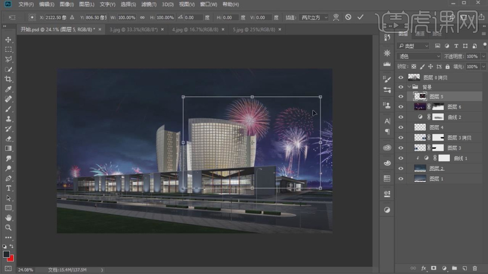This screenshot has height=274, width=488.
Task: Hide the 图层 1 layer
Action: [401, 178]
